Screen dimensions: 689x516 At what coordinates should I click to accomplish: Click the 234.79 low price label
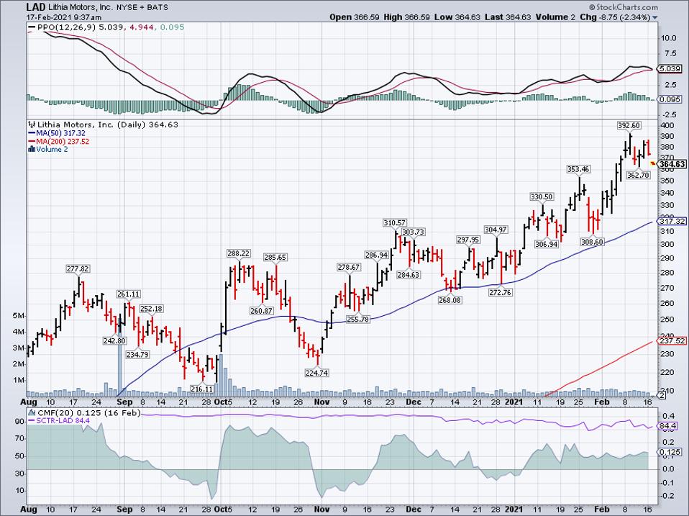coord(137,354)
